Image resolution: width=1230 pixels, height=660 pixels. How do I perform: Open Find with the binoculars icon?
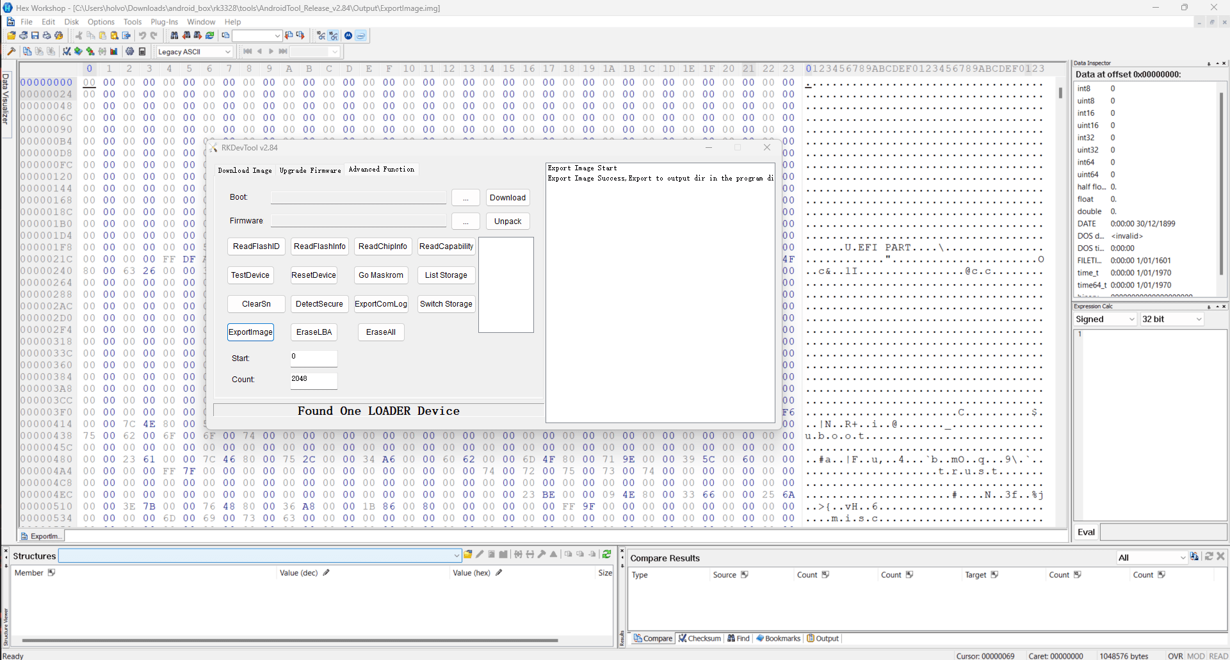pyautogui.click(x=174, y=36)
